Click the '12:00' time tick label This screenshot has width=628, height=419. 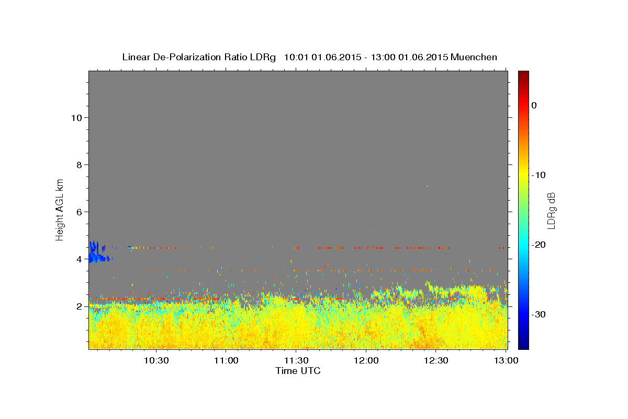366,360
